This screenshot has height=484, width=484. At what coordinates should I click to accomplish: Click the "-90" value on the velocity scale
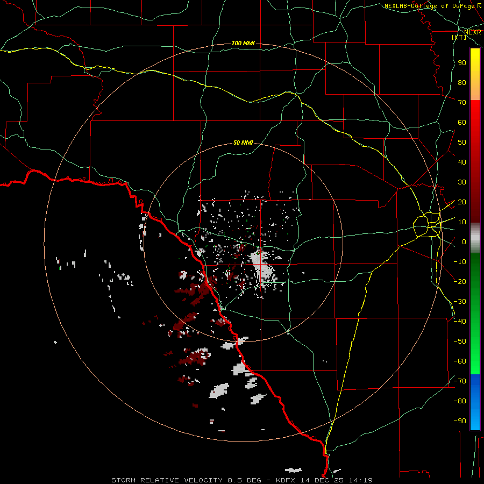pyautogui.click(x=460, y=421)
